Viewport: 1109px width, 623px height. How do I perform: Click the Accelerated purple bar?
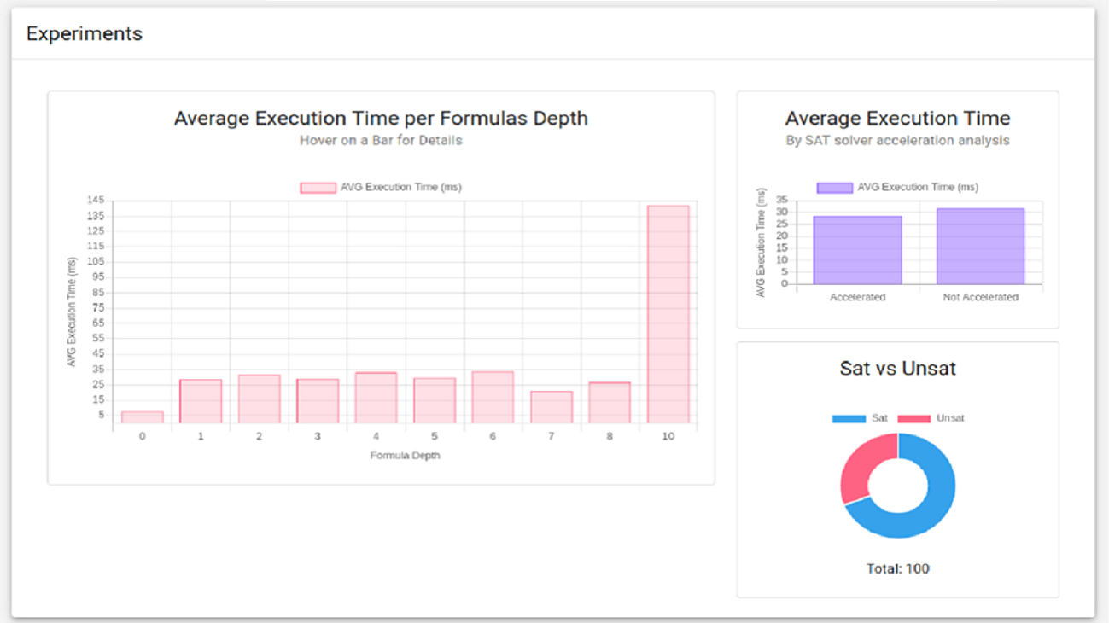tap(857, 250)
